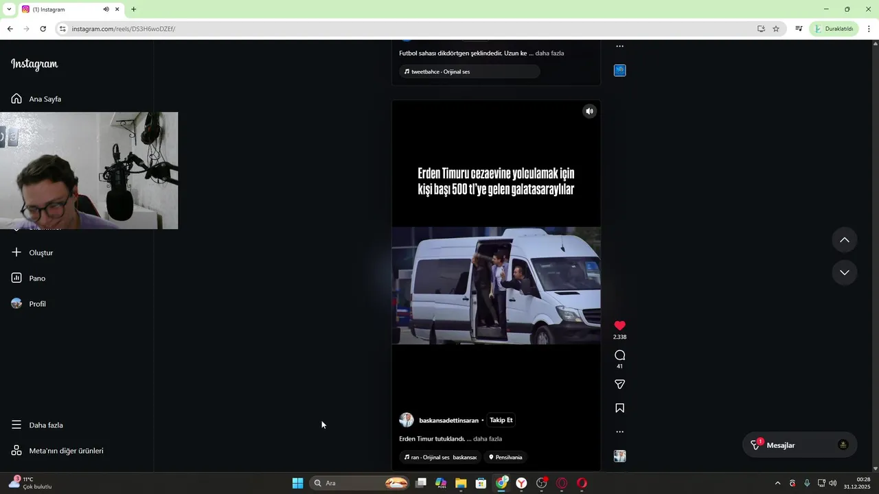The height and width of the screenshot is (494, 879).
Task: Click avatar icon in Mesajlar bar
Action: (x=843, y=445)
